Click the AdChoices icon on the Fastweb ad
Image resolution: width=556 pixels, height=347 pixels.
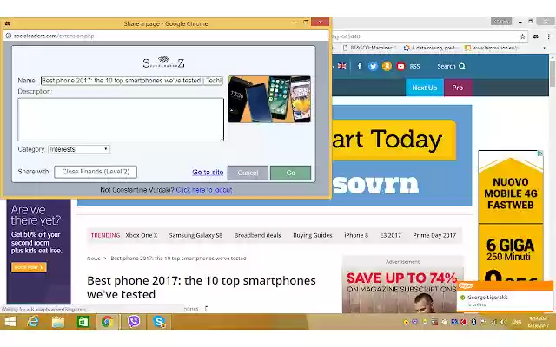coord(540,154)
